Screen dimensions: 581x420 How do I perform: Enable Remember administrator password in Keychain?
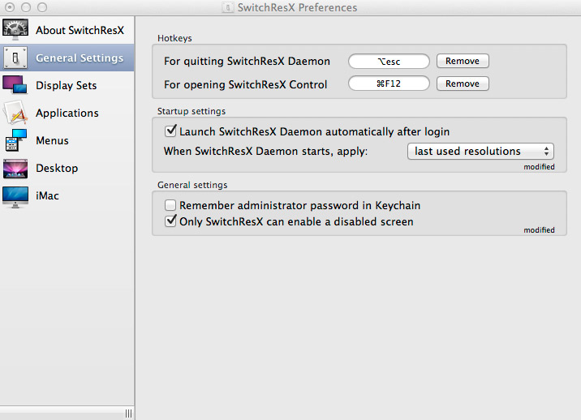(x=170, y=205)
